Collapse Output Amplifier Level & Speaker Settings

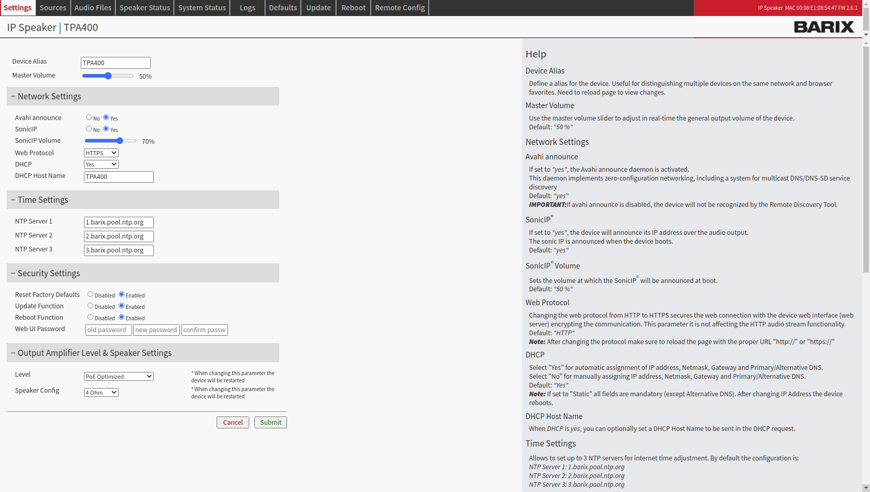13,353
